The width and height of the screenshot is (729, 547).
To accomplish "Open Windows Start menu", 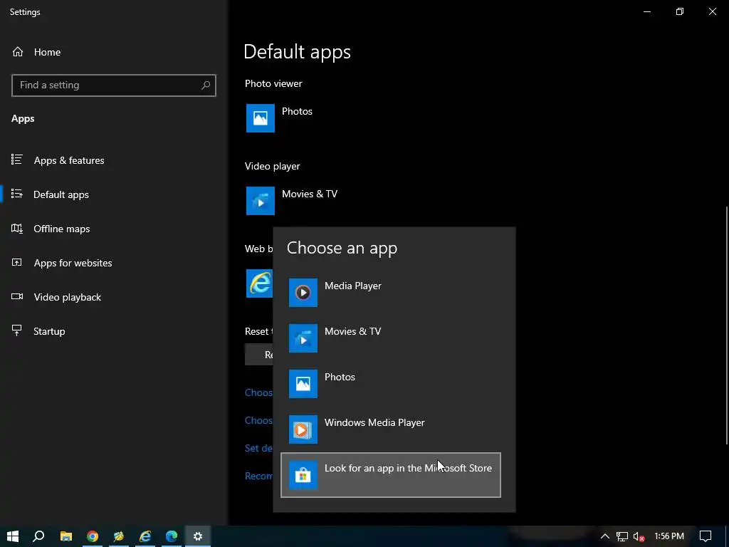I will 13,536.
